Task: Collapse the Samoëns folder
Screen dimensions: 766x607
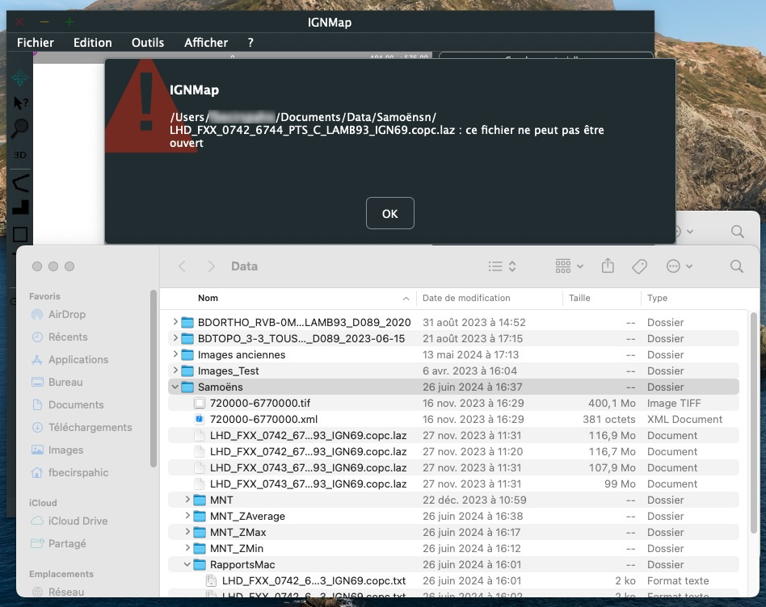Action: click(175, 387)
